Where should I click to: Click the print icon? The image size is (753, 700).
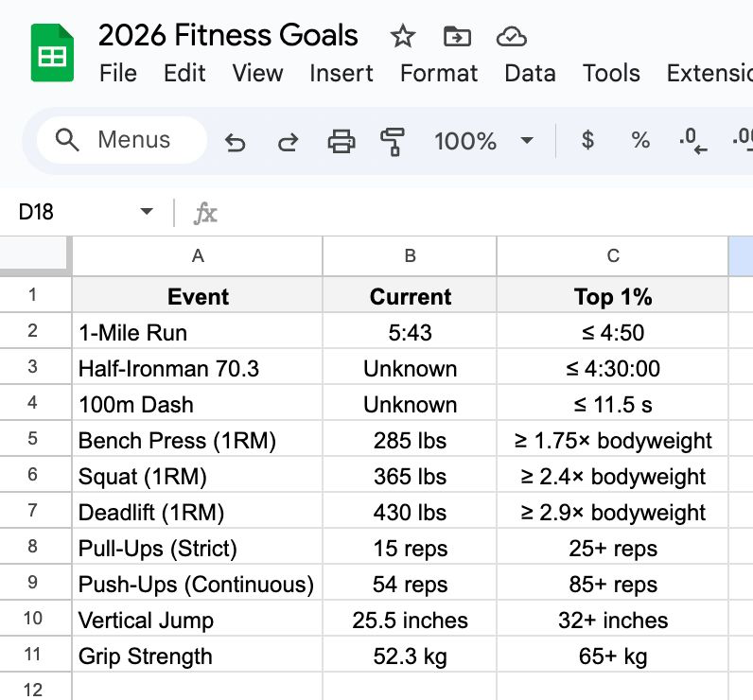click(341, 142)
